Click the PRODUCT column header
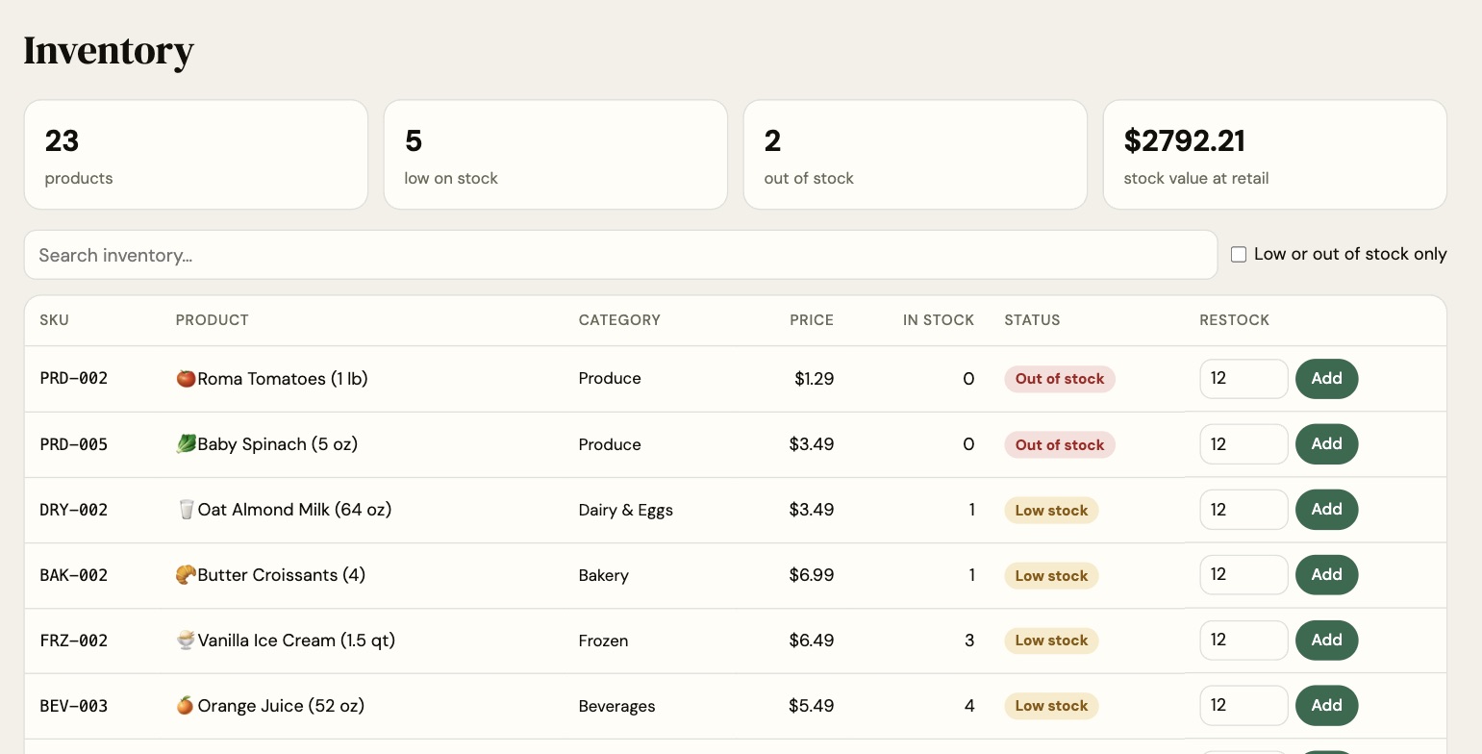Image resolution: width=1482 pixels, height=754 pixels. click(212, 320)
